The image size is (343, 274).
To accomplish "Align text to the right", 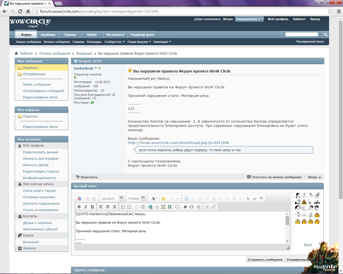I will 114,207.
